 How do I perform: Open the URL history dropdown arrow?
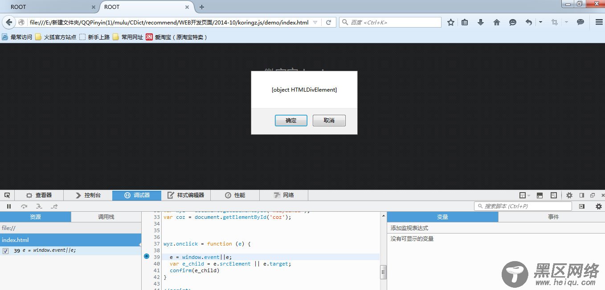tap(315, 22)
